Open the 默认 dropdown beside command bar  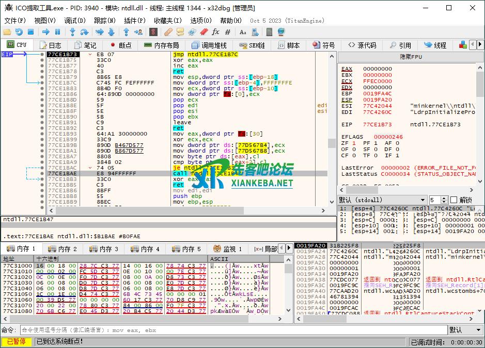tap(465, 330)
